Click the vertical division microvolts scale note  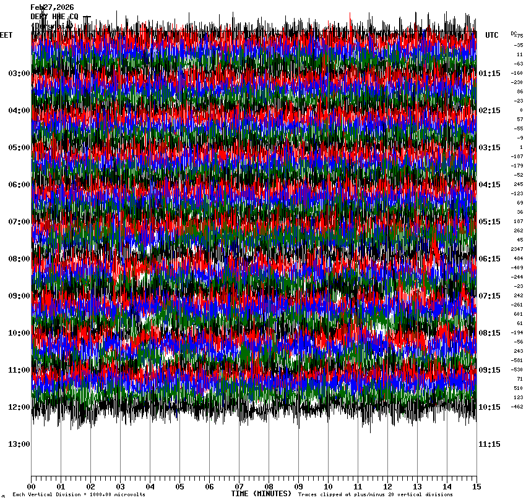coord(79,495)
